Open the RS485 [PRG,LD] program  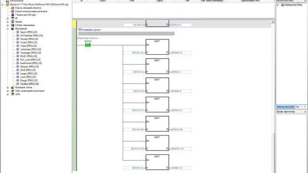pos(28,56)
